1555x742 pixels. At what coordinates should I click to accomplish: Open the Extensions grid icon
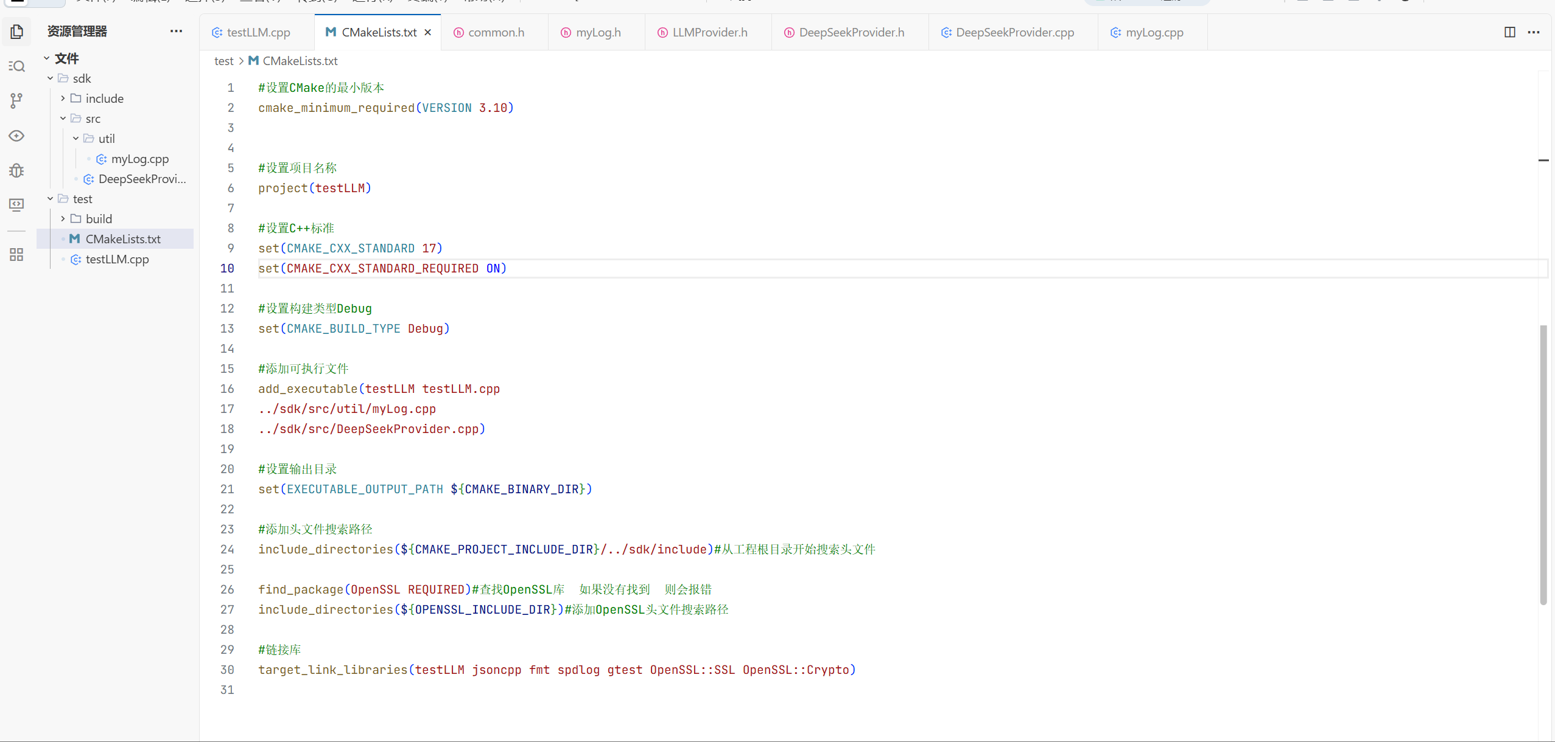16,254
